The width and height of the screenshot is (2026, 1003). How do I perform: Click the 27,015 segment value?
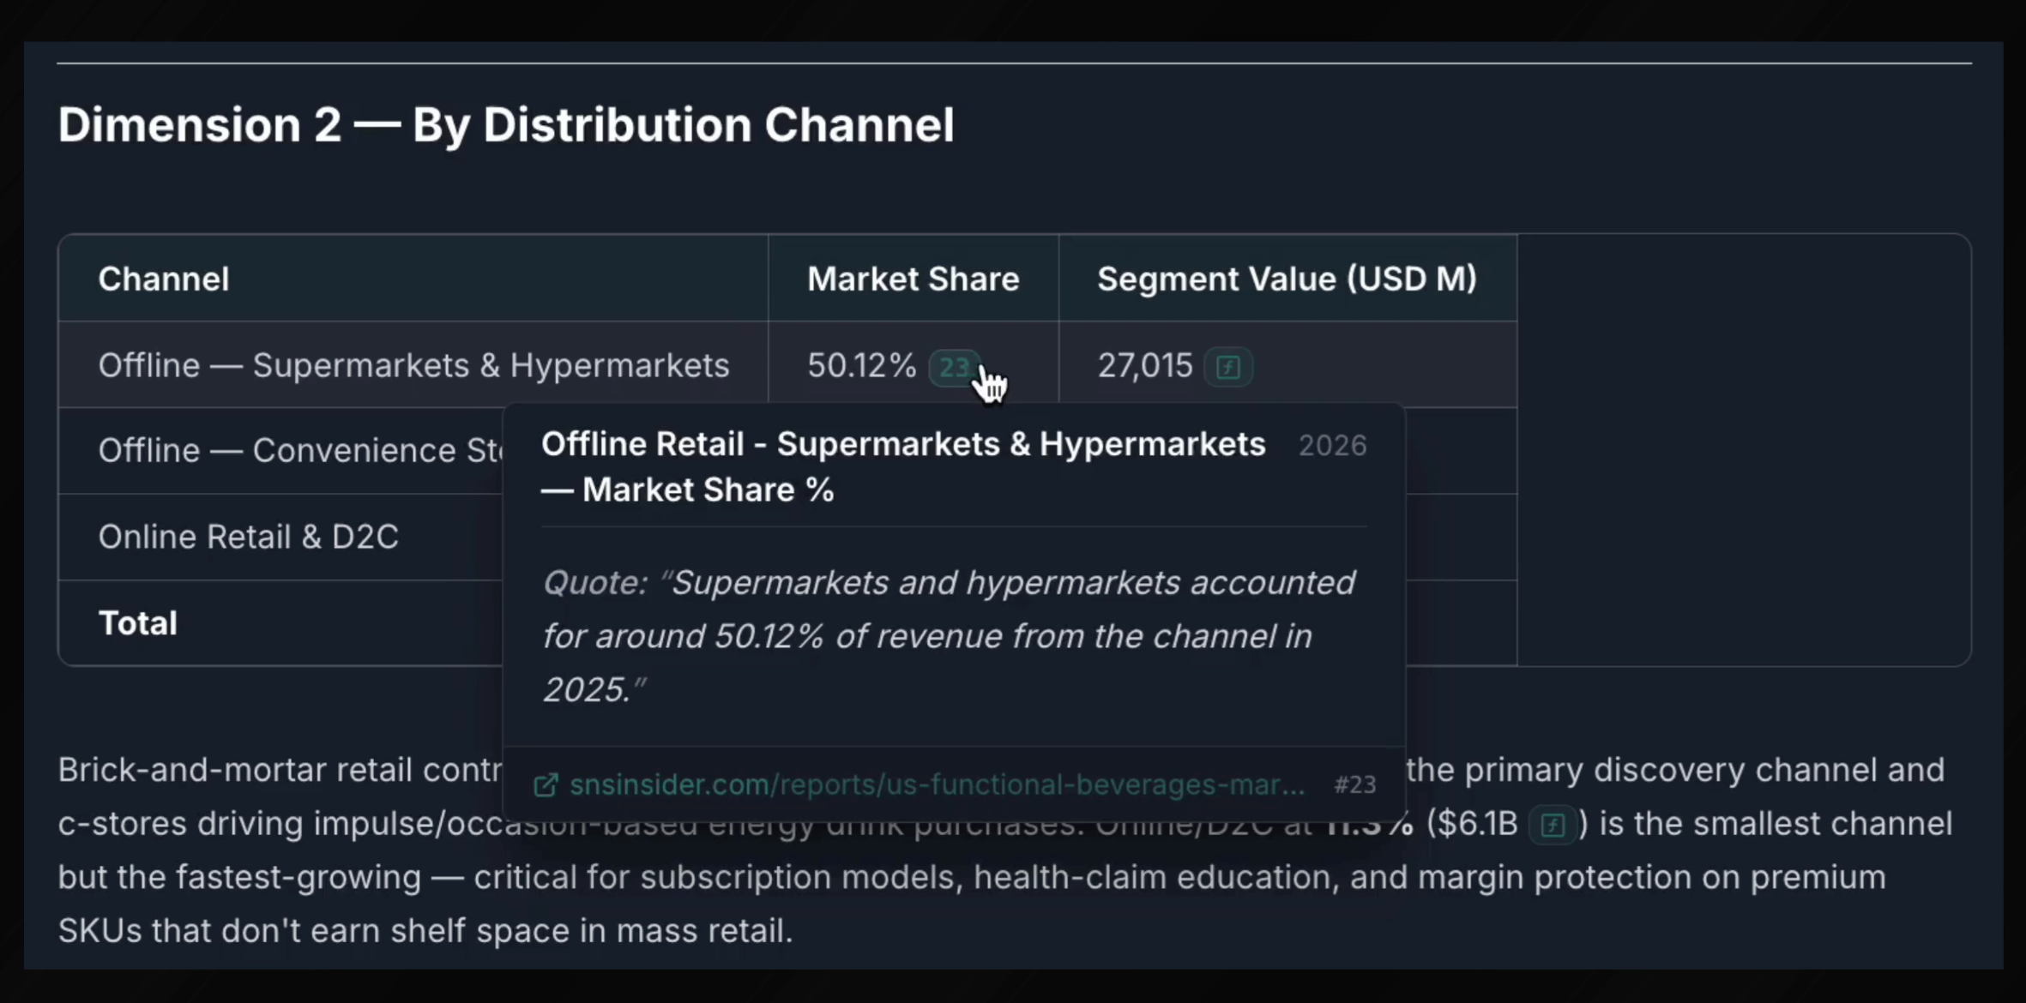click(1145, 365)
